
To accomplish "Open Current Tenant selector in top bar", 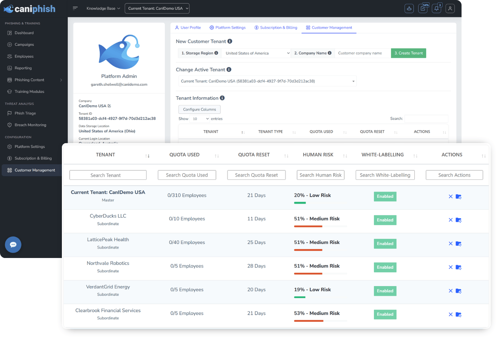I will coord(157,8).
